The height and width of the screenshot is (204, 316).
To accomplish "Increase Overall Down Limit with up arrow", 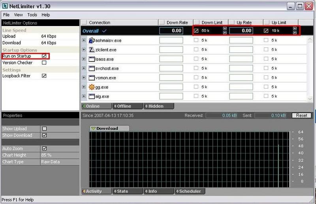I will (x=225, y=28).
